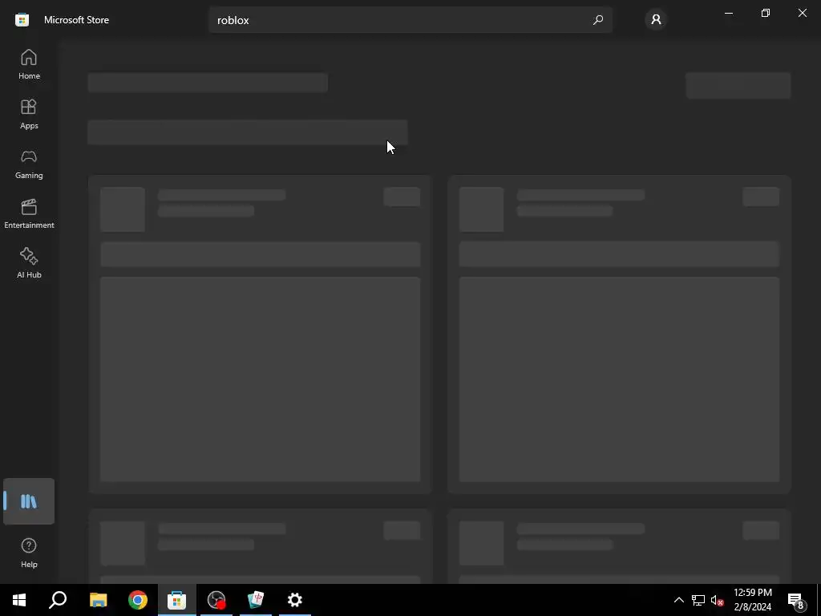821x616 pixels.
Task: Open the Library icon in sidebar
Action: [x=29, y=501]
